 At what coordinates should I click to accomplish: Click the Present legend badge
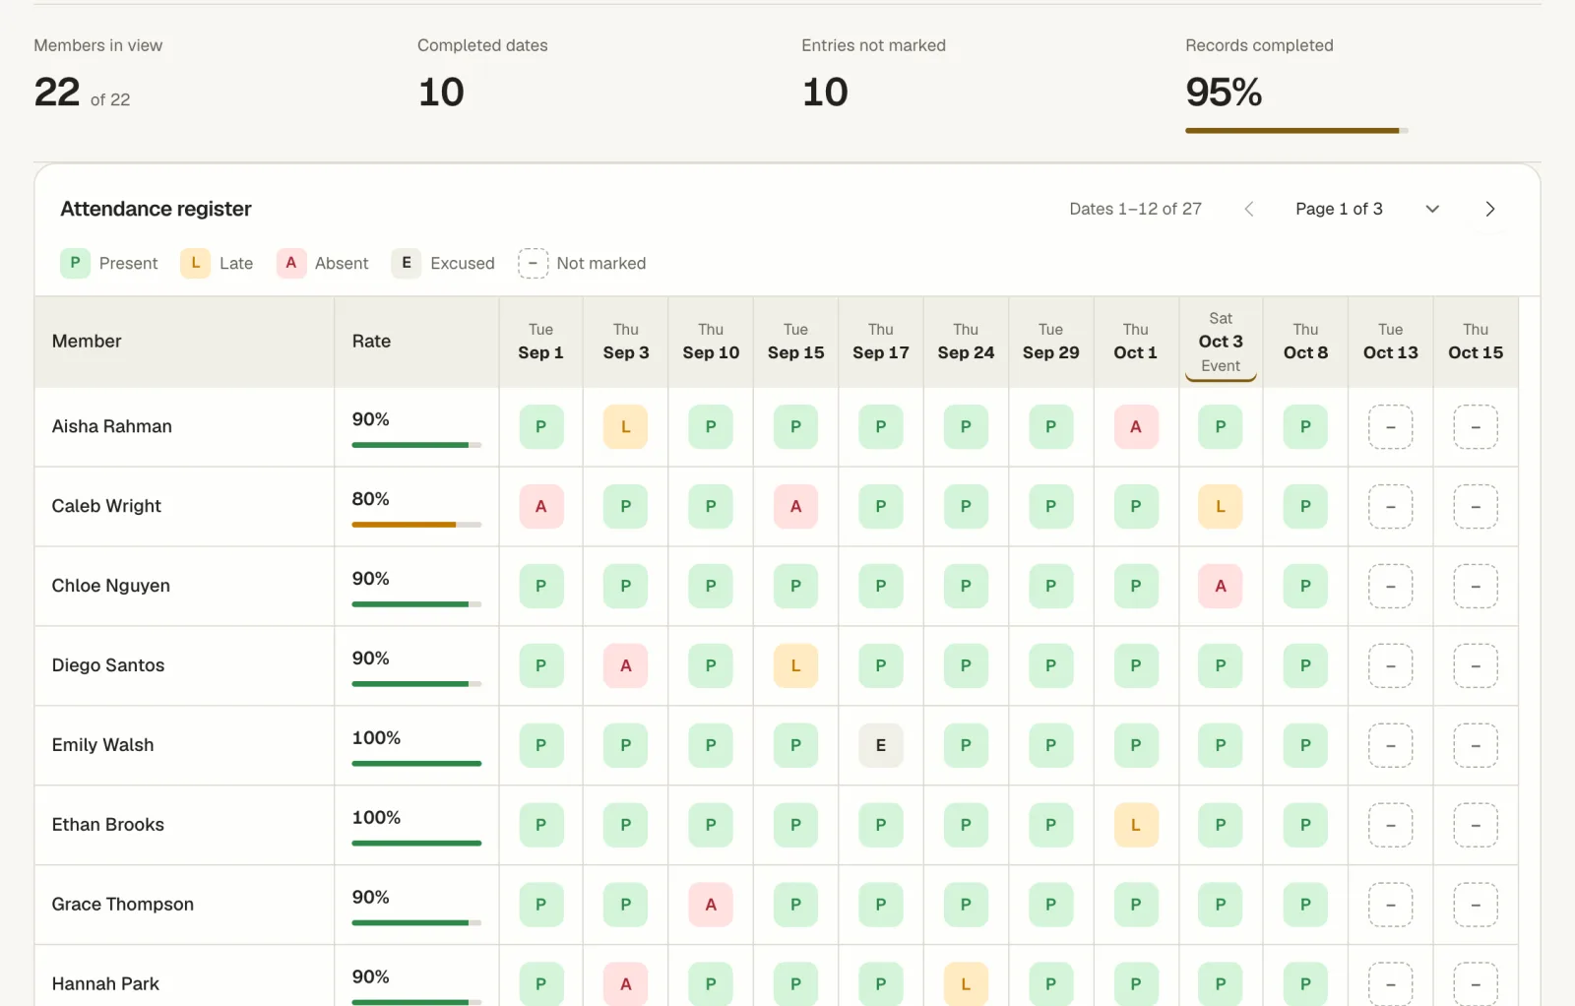(x=75, y=264)
